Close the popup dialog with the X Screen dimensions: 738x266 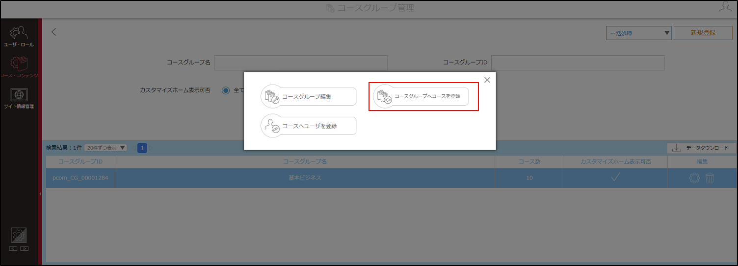[487, 80]
